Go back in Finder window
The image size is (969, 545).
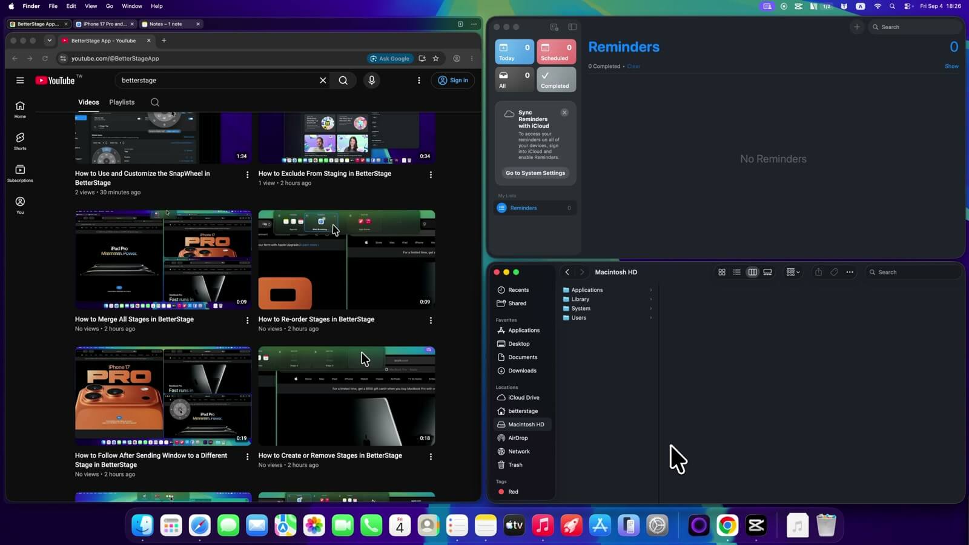pyautogui.click(x=567, y=272)
